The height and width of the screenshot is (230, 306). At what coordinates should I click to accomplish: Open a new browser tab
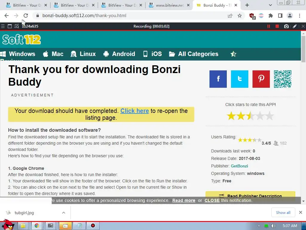pos(247,5)
